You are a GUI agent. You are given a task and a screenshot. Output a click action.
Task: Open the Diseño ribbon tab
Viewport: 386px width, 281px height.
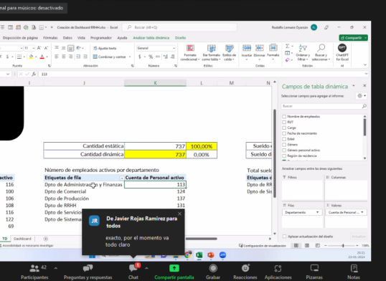180,38
